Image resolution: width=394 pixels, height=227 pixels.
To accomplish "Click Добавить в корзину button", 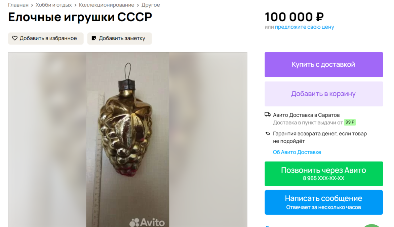I will (324, 94).
